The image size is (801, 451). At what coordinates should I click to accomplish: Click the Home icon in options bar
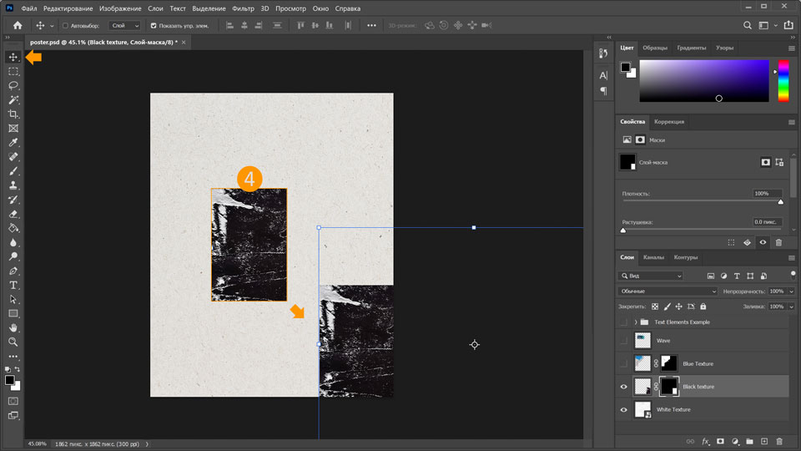tap(18, 25)
